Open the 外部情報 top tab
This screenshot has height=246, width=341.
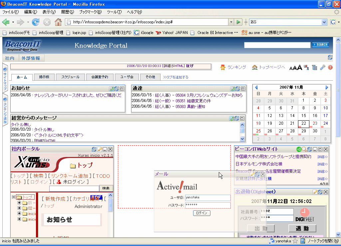(x=31, y=58)
